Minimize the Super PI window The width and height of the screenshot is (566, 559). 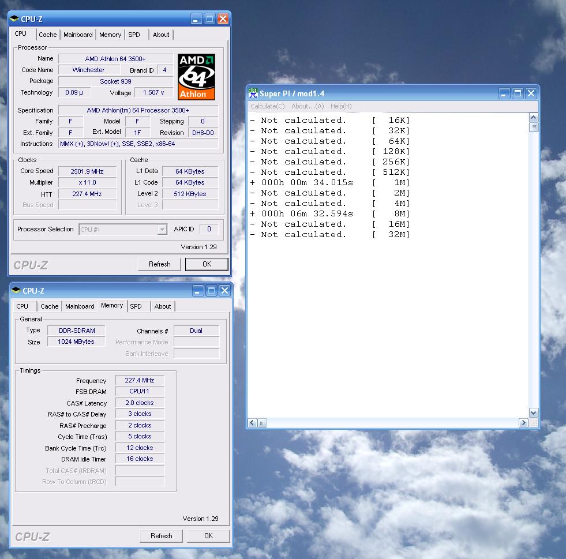pyautogui.click(x=504, y=93)
